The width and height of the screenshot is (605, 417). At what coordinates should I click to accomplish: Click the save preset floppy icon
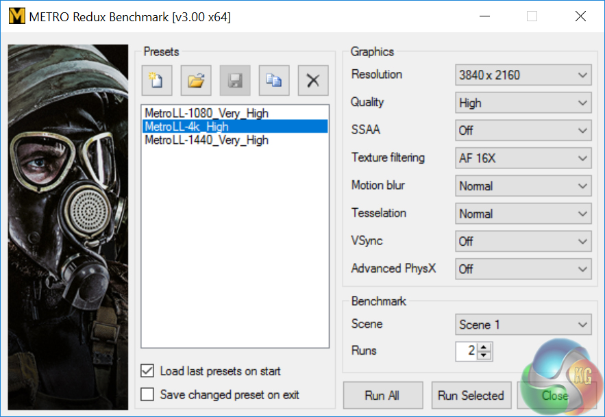click(235, 81)
